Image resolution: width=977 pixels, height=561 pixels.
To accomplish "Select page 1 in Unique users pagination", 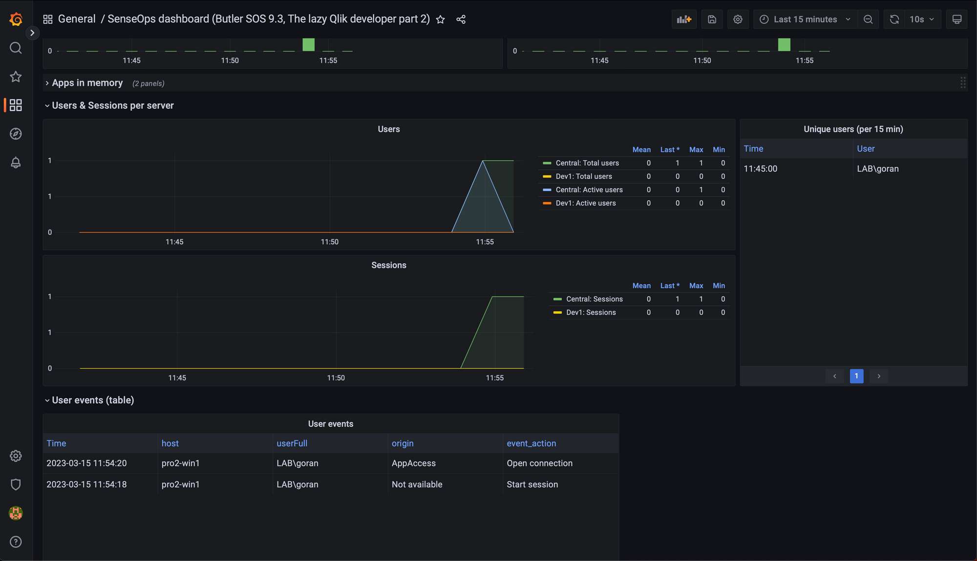I will click(x=856, y=376).
